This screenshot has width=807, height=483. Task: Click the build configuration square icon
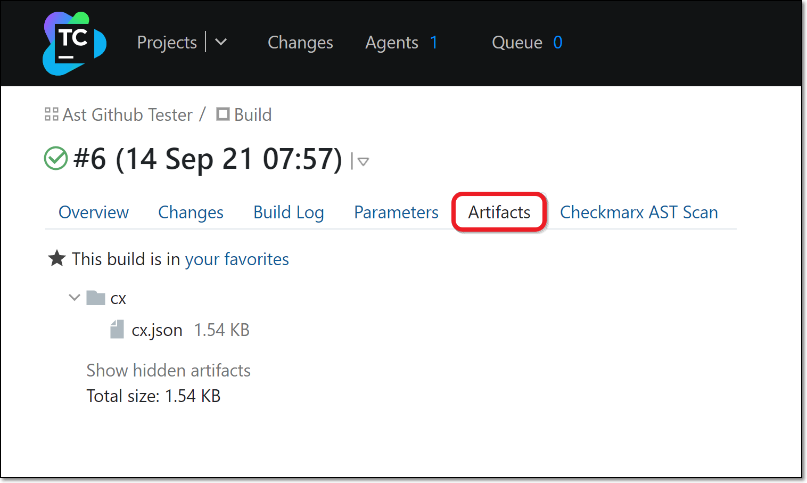click(223, 114)
